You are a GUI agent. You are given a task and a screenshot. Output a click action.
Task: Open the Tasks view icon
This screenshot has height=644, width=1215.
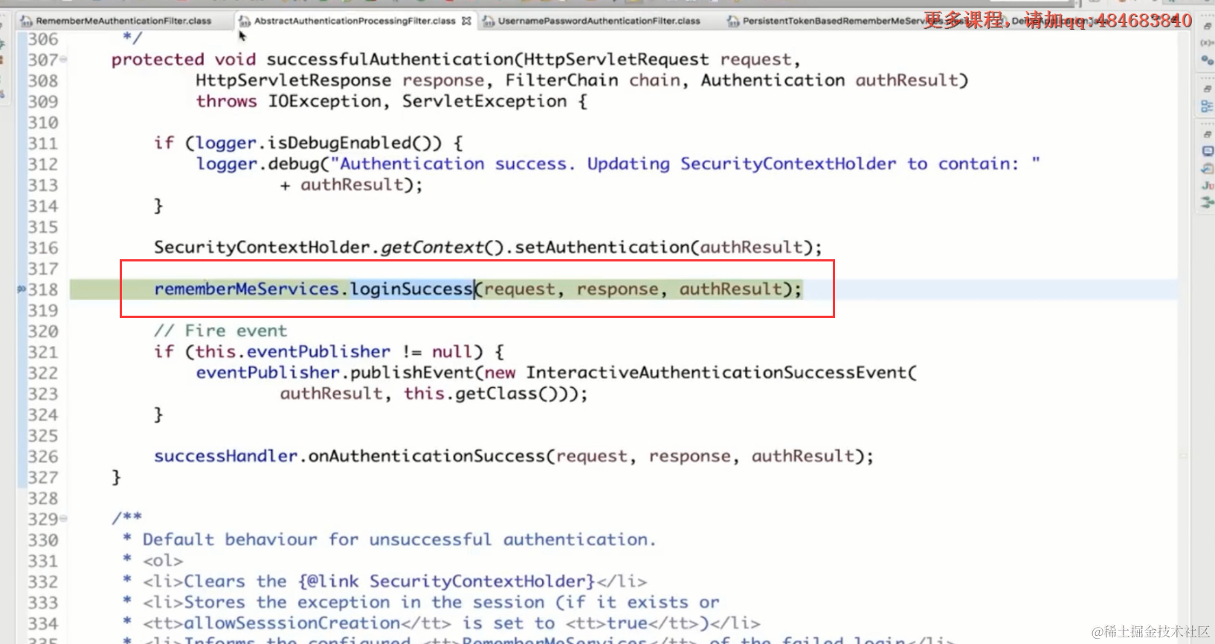(x=1206, y=169)
